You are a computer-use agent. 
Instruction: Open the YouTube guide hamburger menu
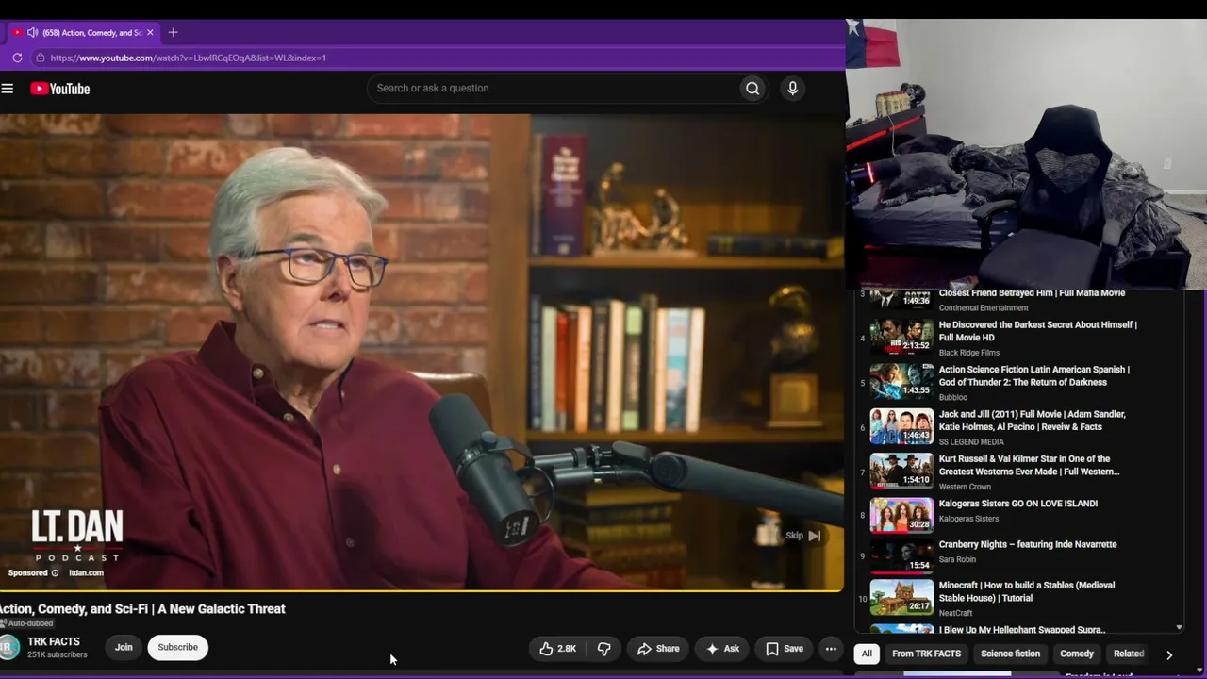coord(8,89)
